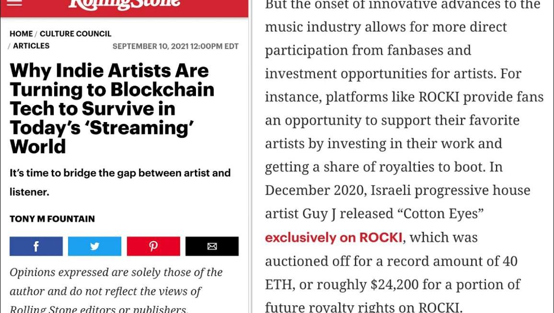Click the September 10, 2021 timestamp
Image resolution: width=554 pixels, height=313 pixels.
tap(175, 46)
